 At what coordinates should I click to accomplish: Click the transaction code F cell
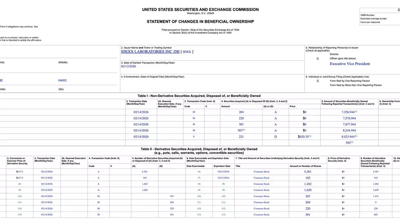click(x=194, y=137)
